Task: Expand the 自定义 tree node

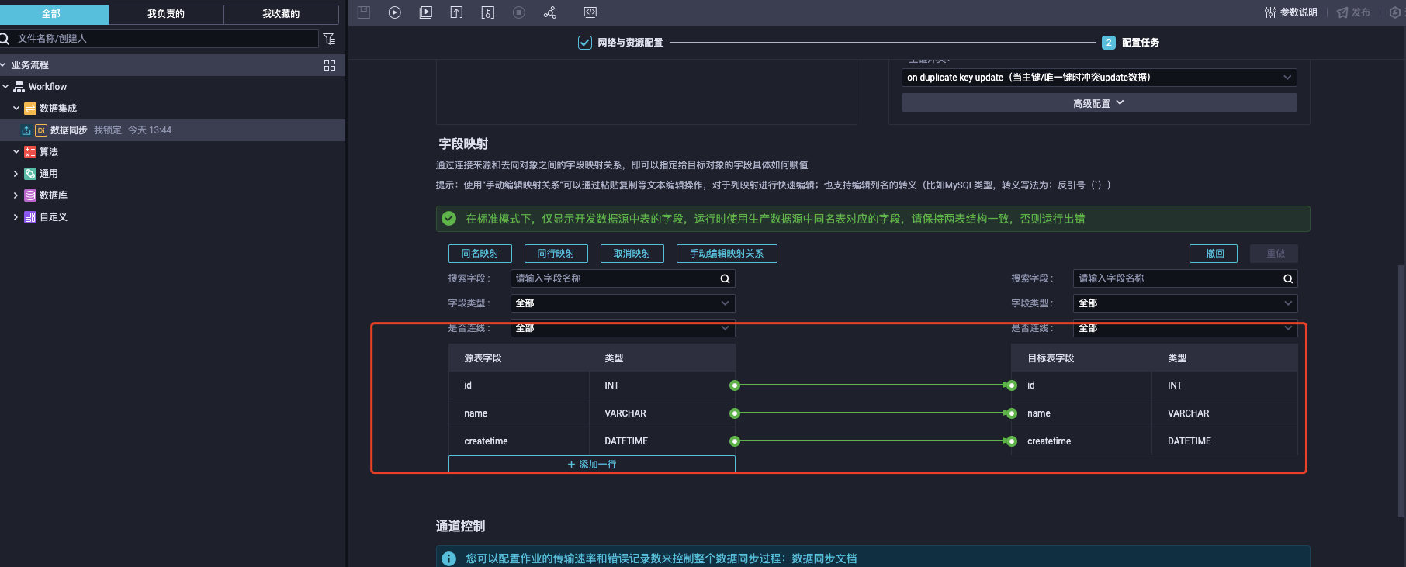Action: [x=16, y=217]
